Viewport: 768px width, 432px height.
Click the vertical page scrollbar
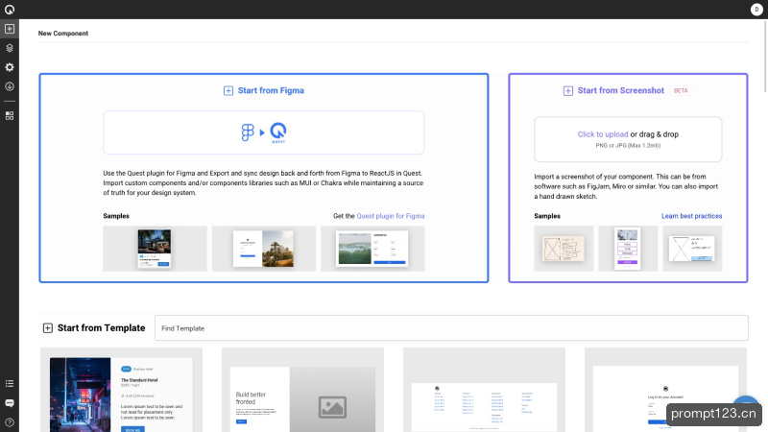click(x=765, y=56)
